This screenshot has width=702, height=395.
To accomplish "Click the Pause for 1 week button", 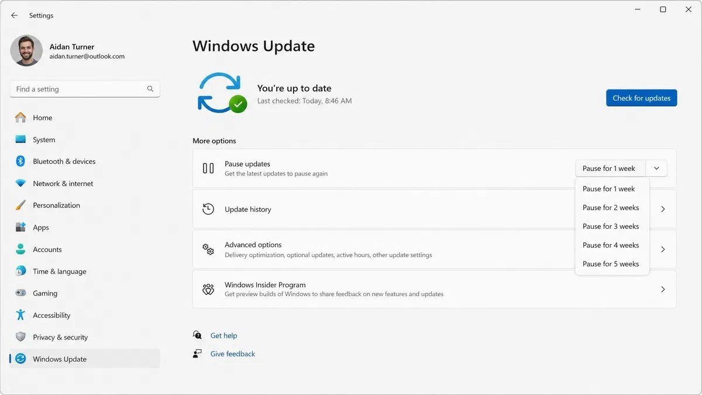I will [x=610, y=169].
